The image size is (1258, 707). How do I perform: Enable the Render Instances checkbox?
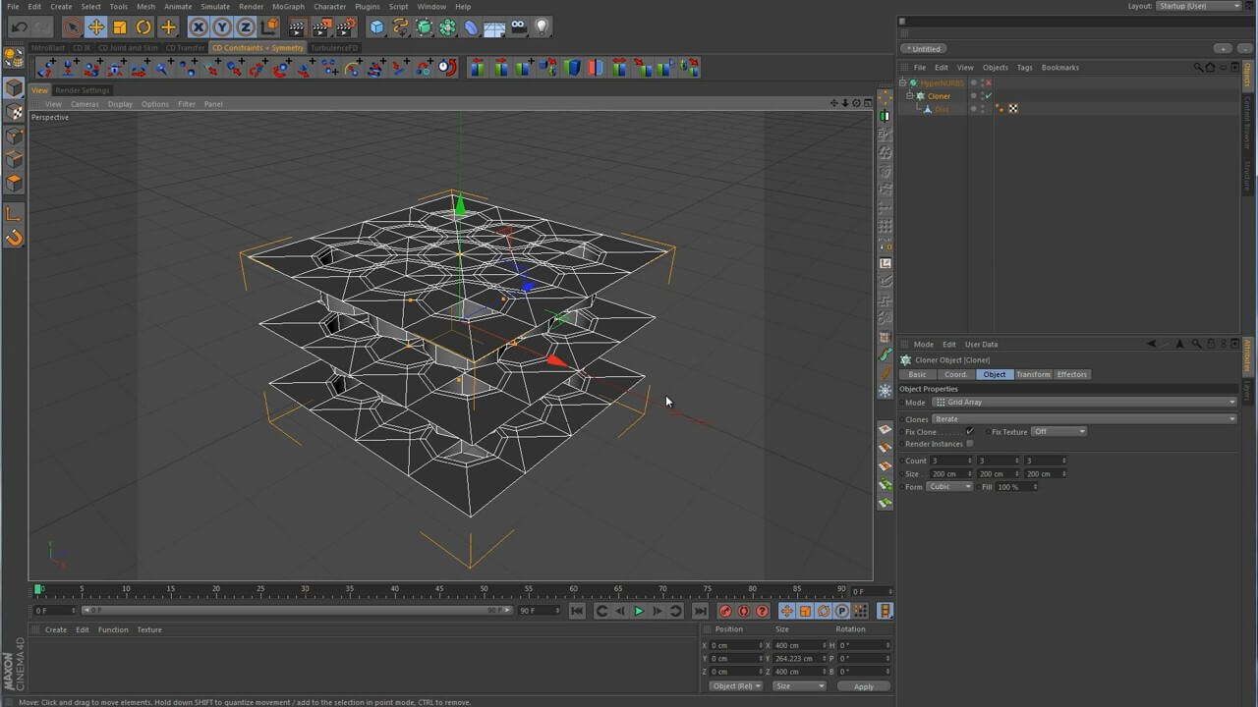pos(970,444)
